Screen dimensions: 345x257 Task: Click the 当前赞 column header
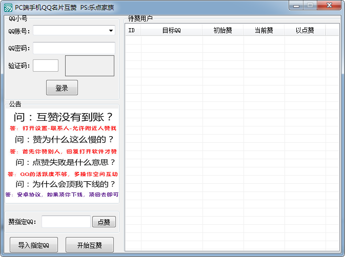click(x=264, y=30)
